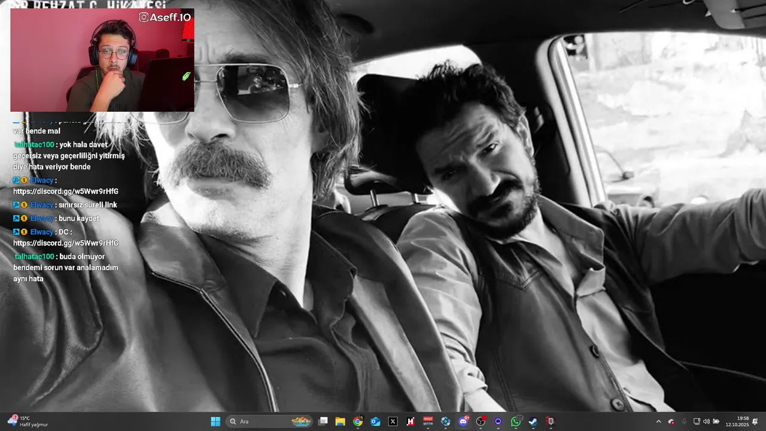Show hidden system tray icons
This screenshot has height=431, width=766.
pyautogui.click(x=659, y=421)
